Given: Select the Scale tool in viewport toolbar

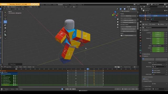Looking at the screenshot, I should click(x=5, y=25).
